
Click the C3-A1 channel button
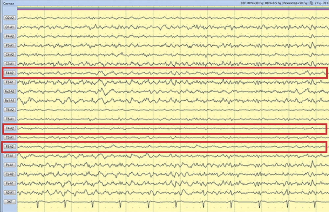[x=9, y=63]
